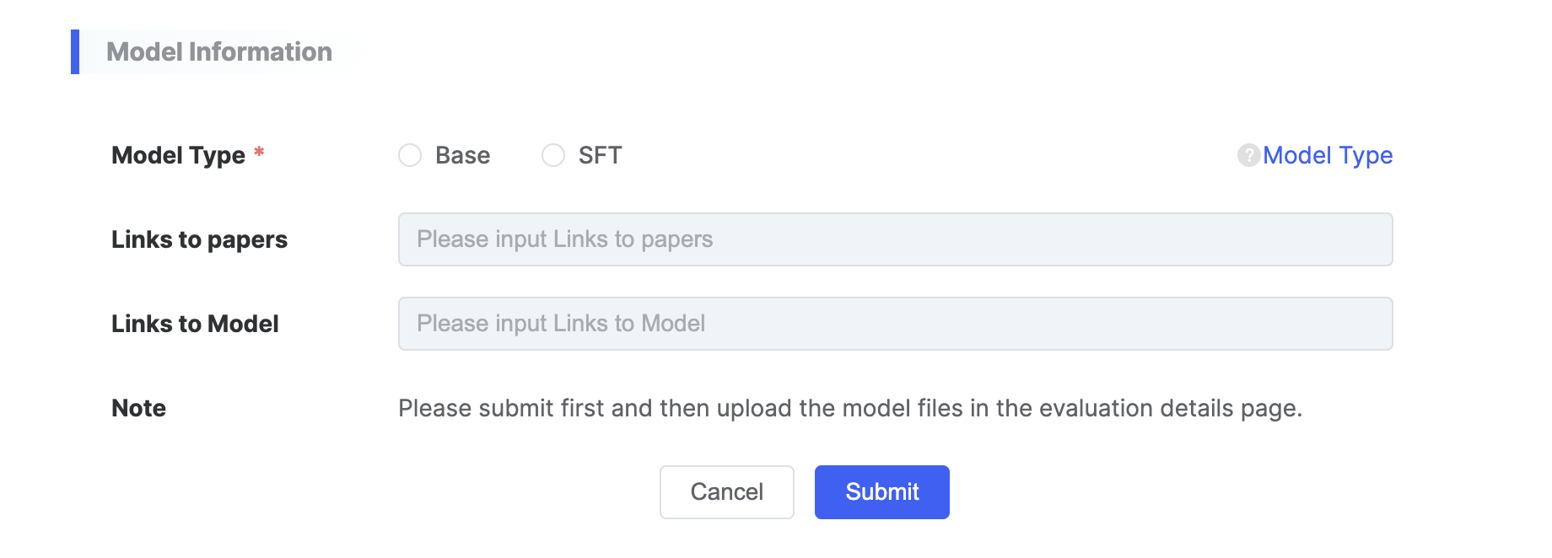
Task: Click the "Base" option label text
Action: (x=462, y=155)
